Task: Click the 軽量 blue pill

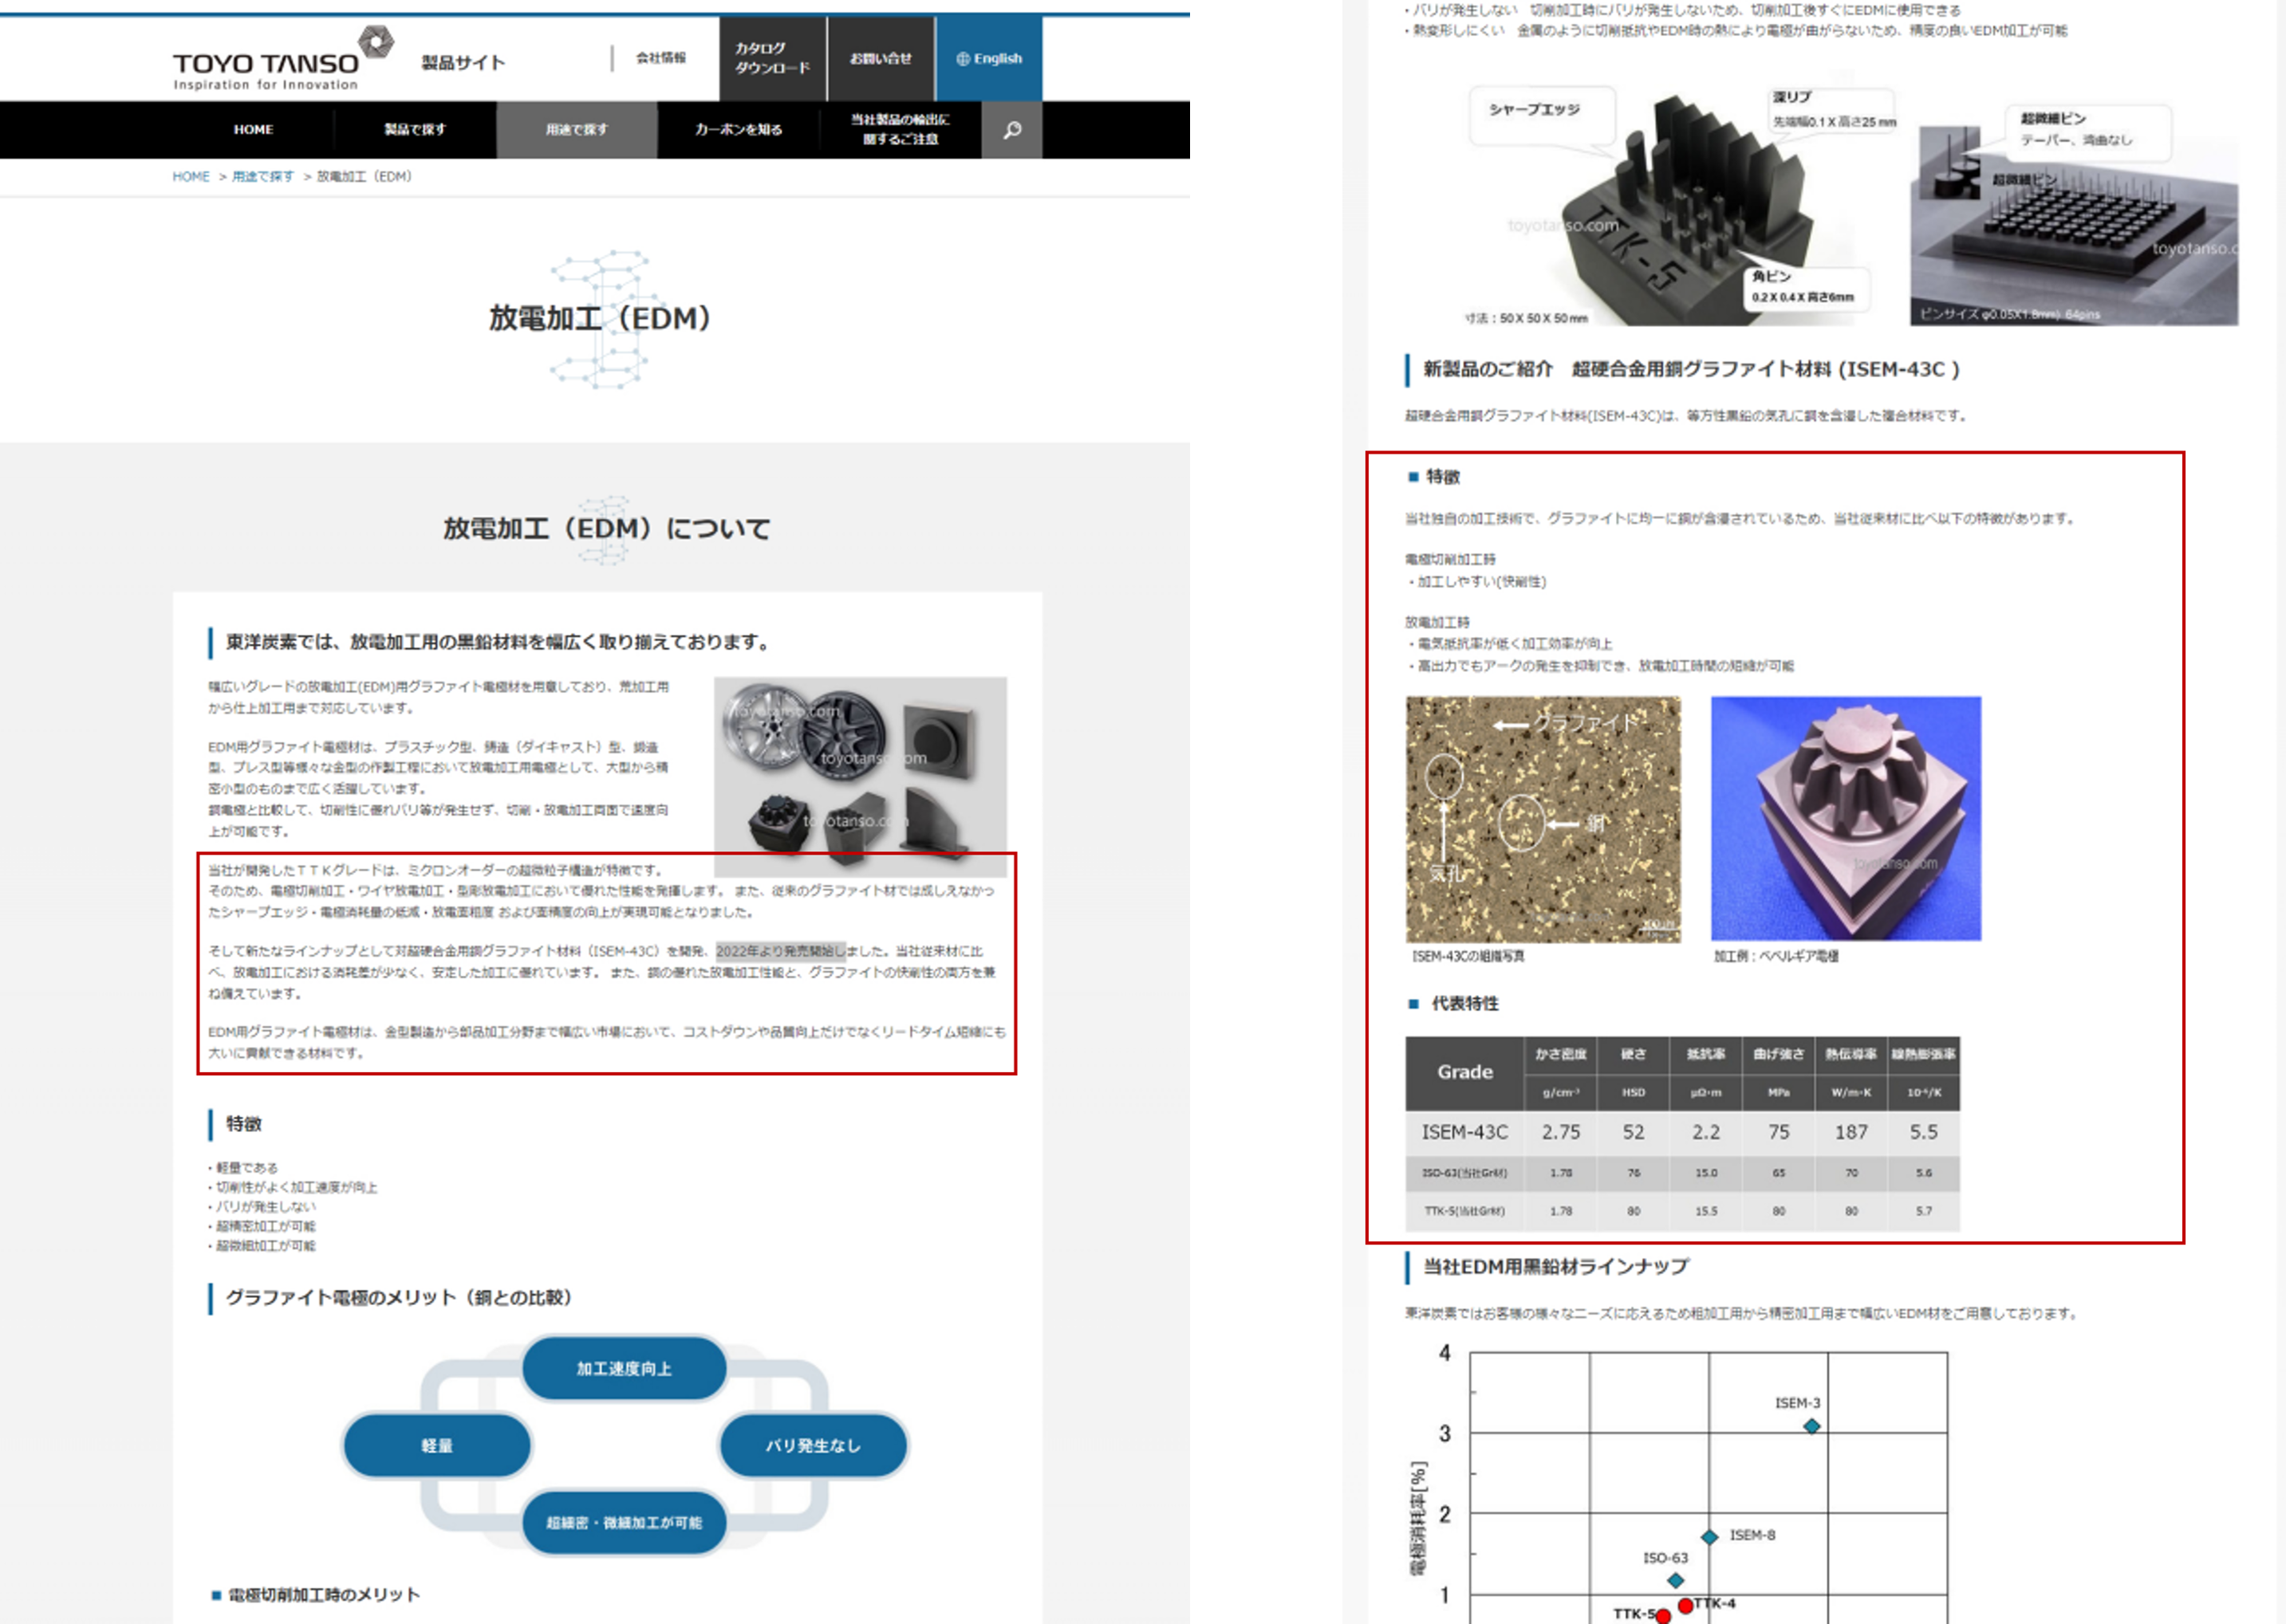Action: coord(437,1445)
